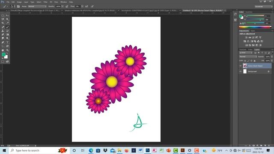
Task: Select the Crop tool
Action: 3,23
